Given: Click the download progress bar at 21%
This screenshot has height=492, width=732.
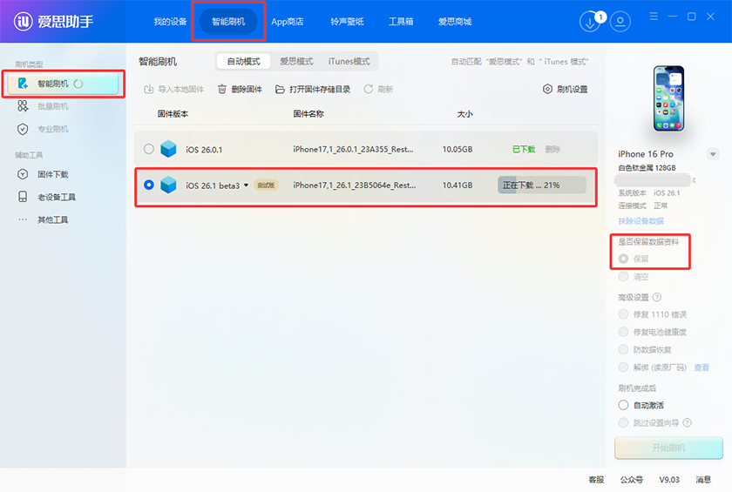Looking at the screenshot, I should [542, 185].
